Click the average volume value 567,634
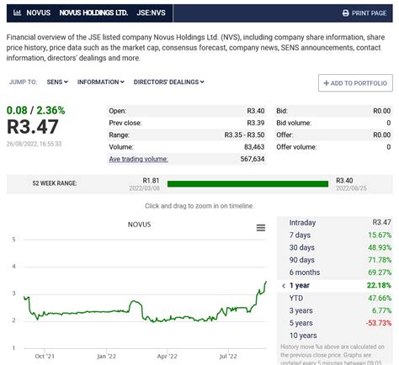 253,159
